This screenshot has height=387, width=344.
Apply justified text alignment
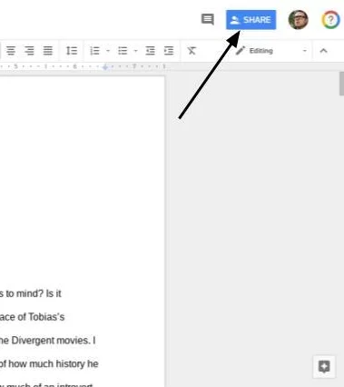click(48, 51)
